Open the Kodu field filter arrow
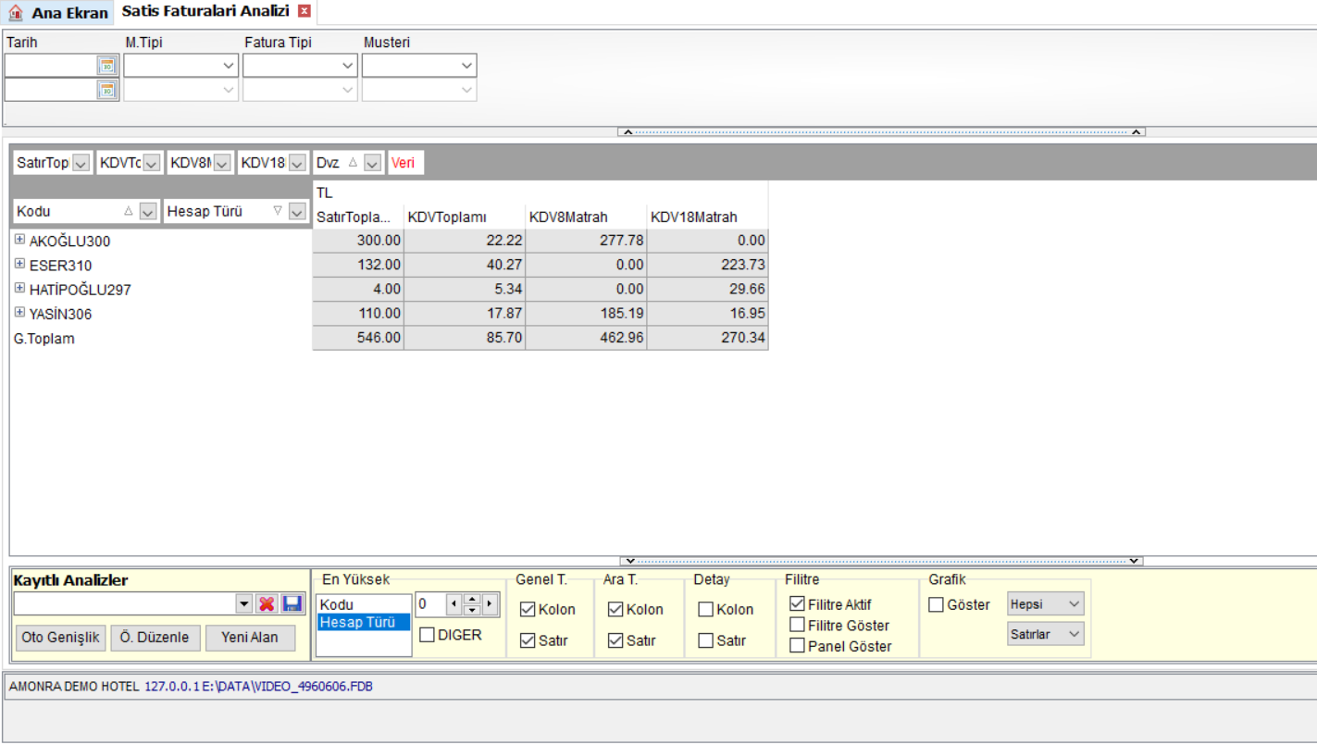The height and width of the screenshot is (745, 1317). [x=148, y=212]
